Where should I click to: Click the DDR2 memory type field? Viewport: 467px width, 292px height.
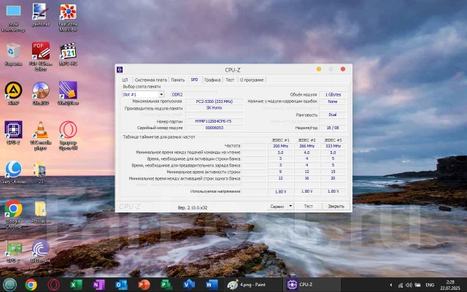(194, 94)
